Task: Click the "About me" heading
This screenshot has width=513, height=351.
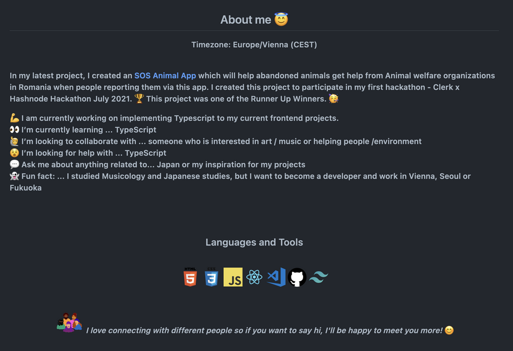Action: point(245,20)
